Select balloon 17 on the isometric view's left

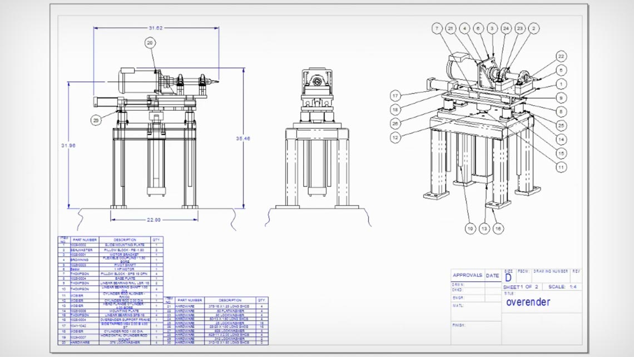click(x=395, y=95)
